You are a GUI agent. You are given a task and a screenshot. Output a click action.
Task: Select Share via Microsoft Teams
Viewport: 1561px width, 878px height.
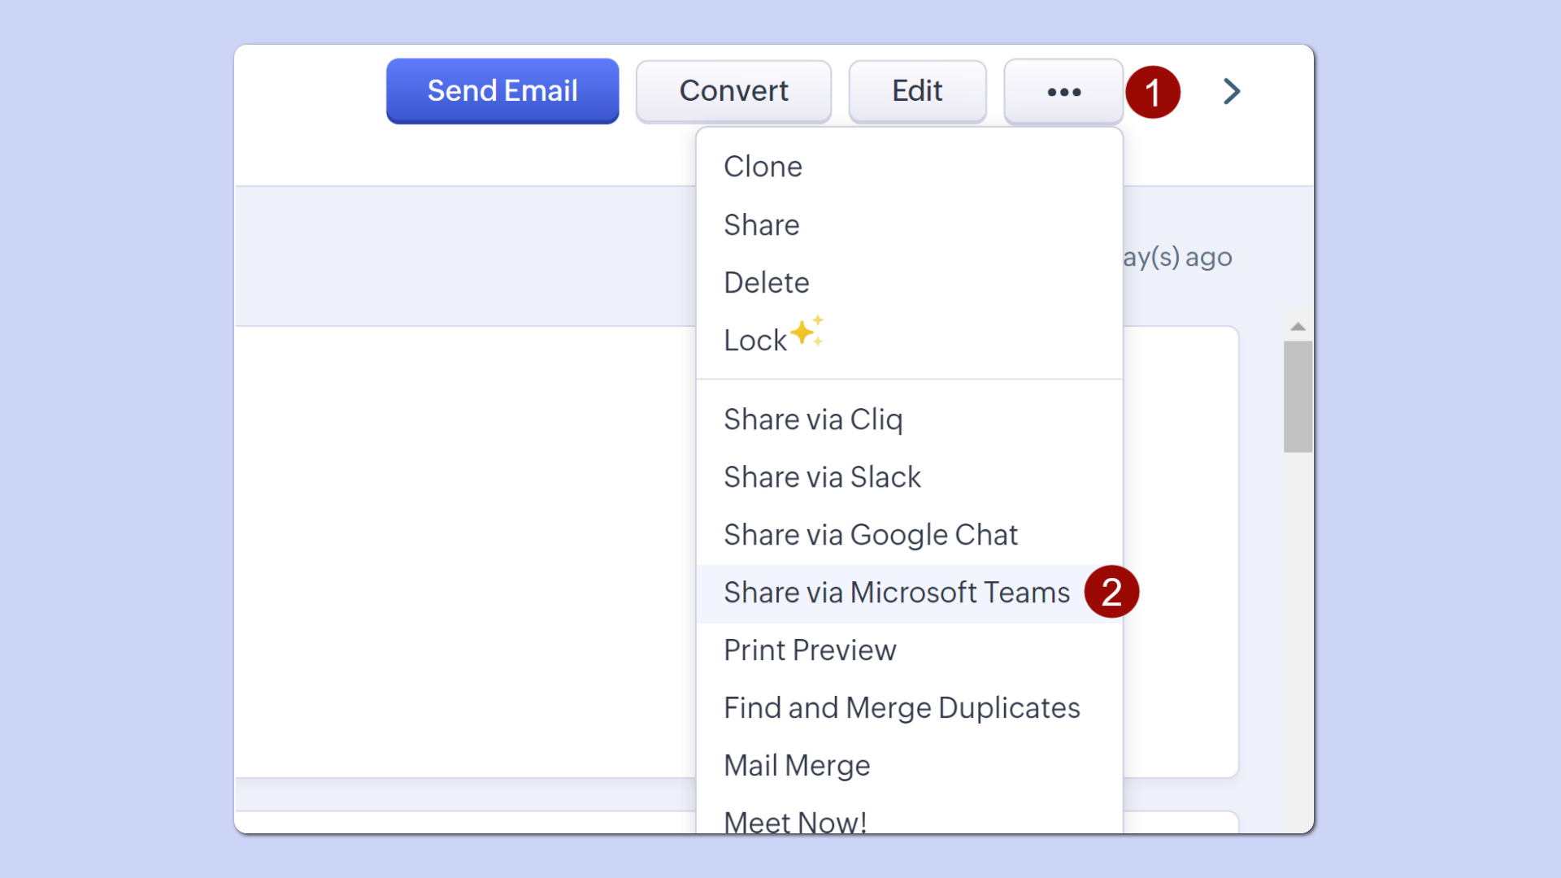(x=896, y=593)
